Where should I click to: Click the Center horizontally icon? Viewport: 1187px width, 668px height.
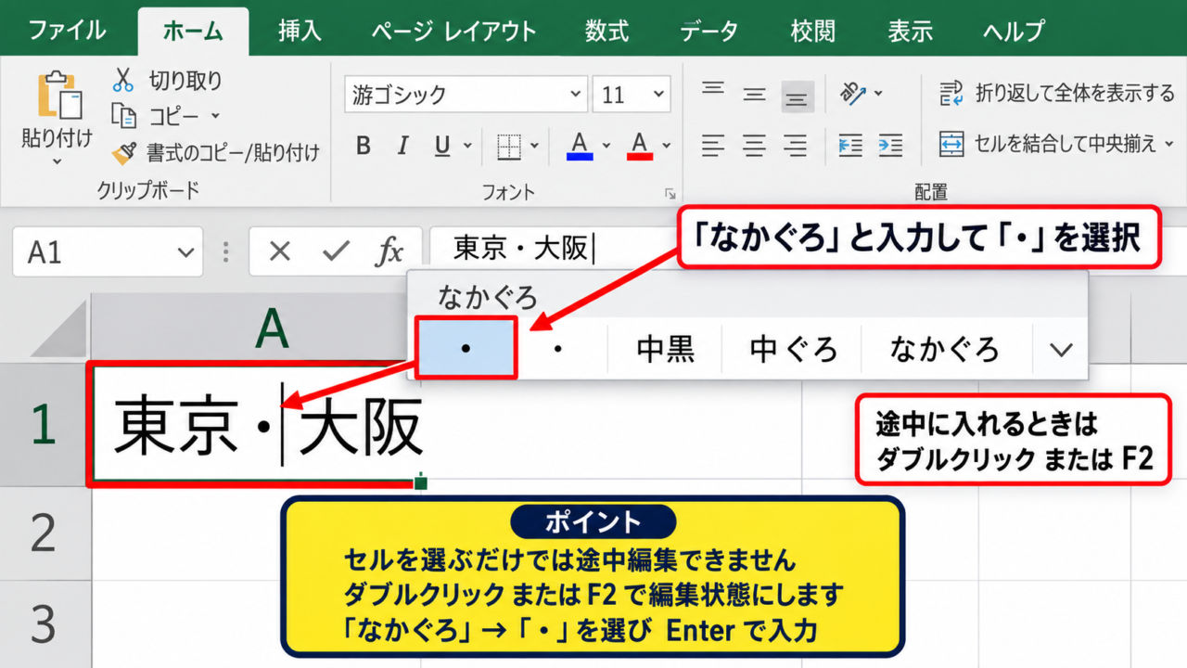[755, 146]
